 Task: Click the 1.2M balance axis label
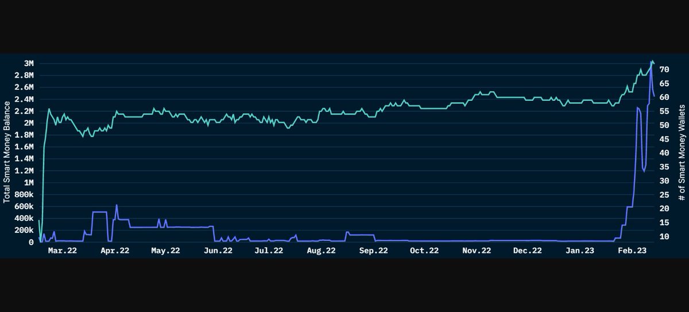point(25,171)
